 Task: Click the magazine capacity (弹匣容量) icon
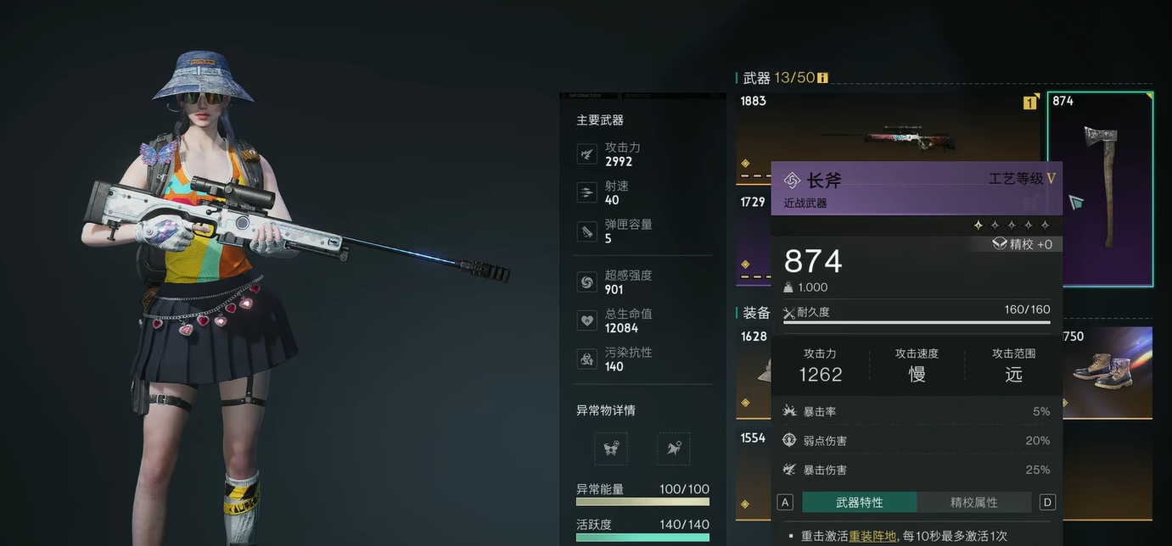click(x=586, y=231)
